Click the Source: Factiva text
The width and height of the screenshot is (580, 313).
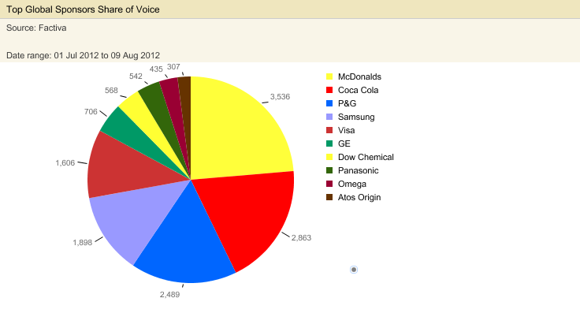tap(36, 28)
